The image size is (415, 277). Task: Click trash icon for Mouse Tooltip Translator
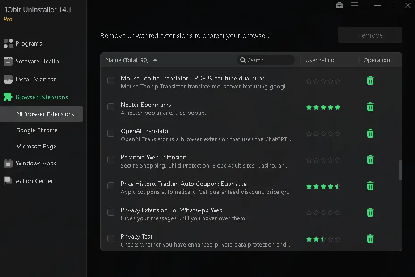tap(370, 80)
